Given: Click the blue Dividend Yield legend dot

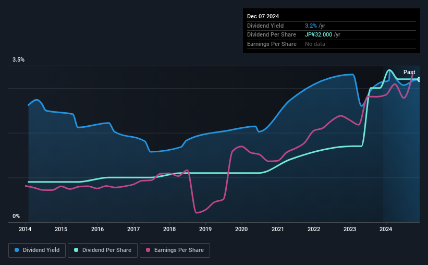Looking at the screenshot, I should pos(17,250).
